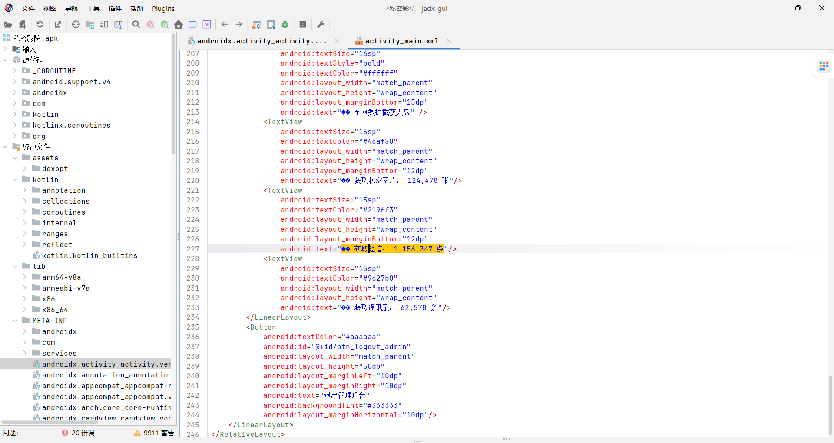Reload the project with the refresh icon
The image size is (834, 443).
(x=40, y=25)
